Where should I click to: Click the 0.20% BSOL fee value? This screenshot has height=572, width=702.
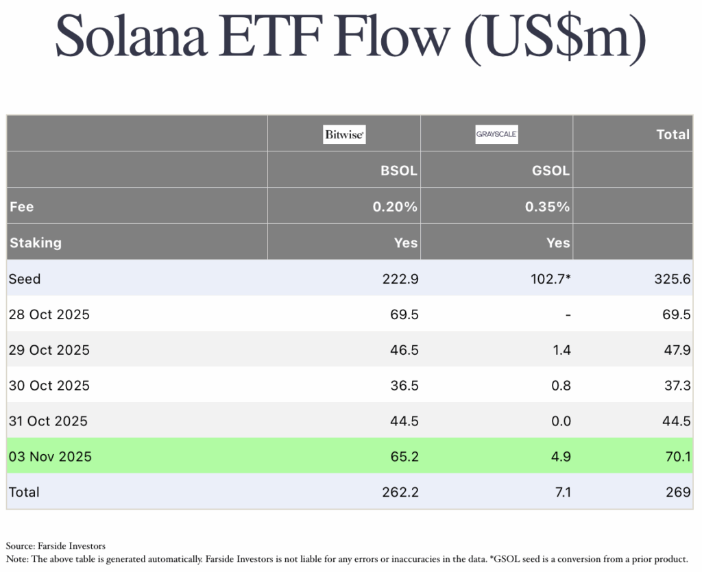(395, 206)
